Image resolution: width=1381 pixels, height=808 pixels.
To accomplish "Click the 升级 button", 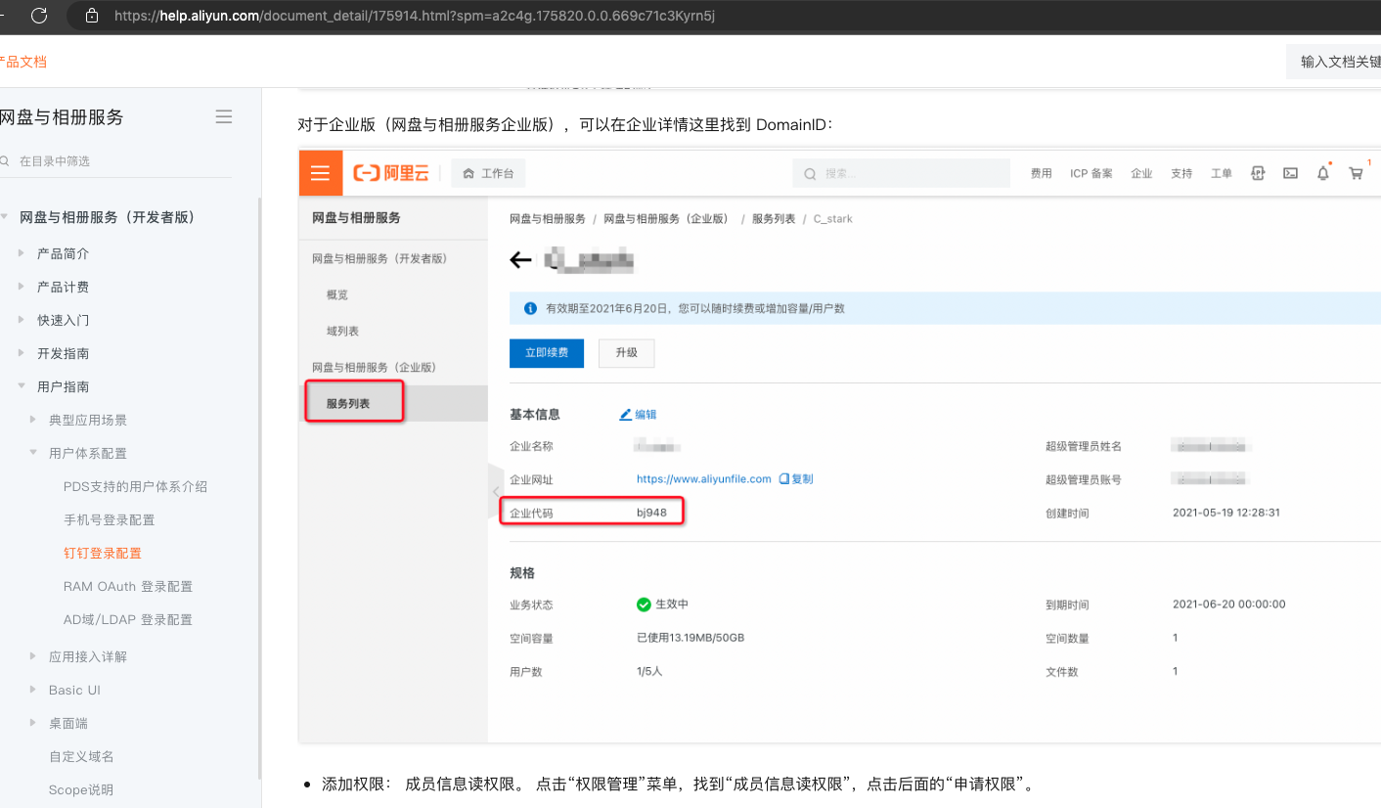I will [x=626, y=352].
